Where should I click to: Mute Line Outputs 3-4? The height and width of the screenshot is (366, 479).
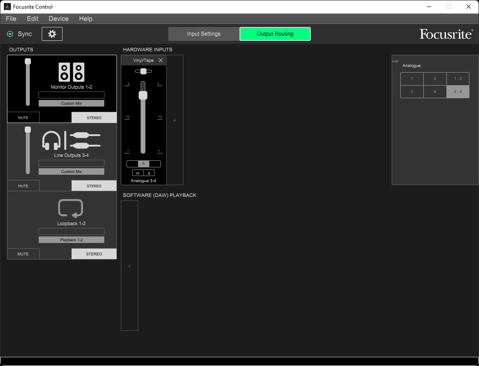pos(23,186)
